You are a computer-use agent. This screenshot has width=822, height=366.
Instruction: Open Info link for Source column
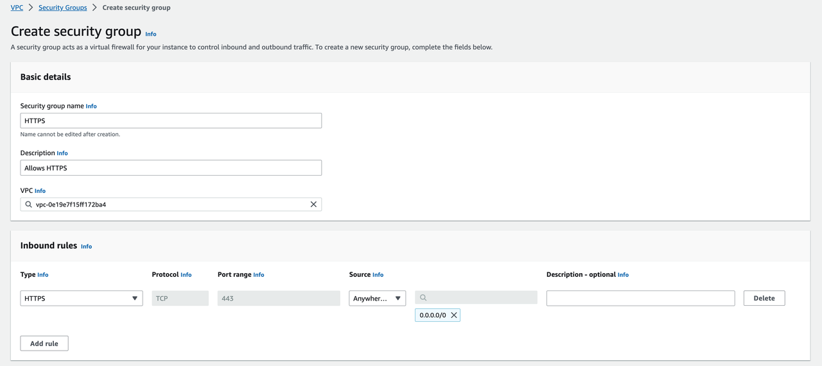378,275
